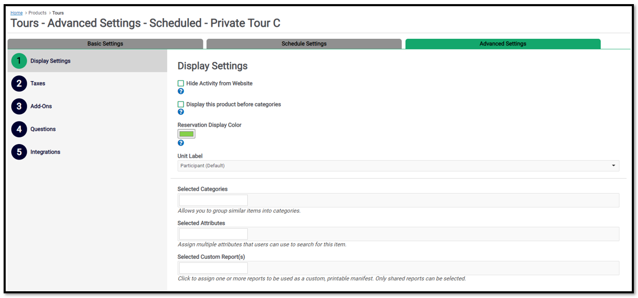Open the Selected Attributes selector field
638x298 pixels.
398,234
